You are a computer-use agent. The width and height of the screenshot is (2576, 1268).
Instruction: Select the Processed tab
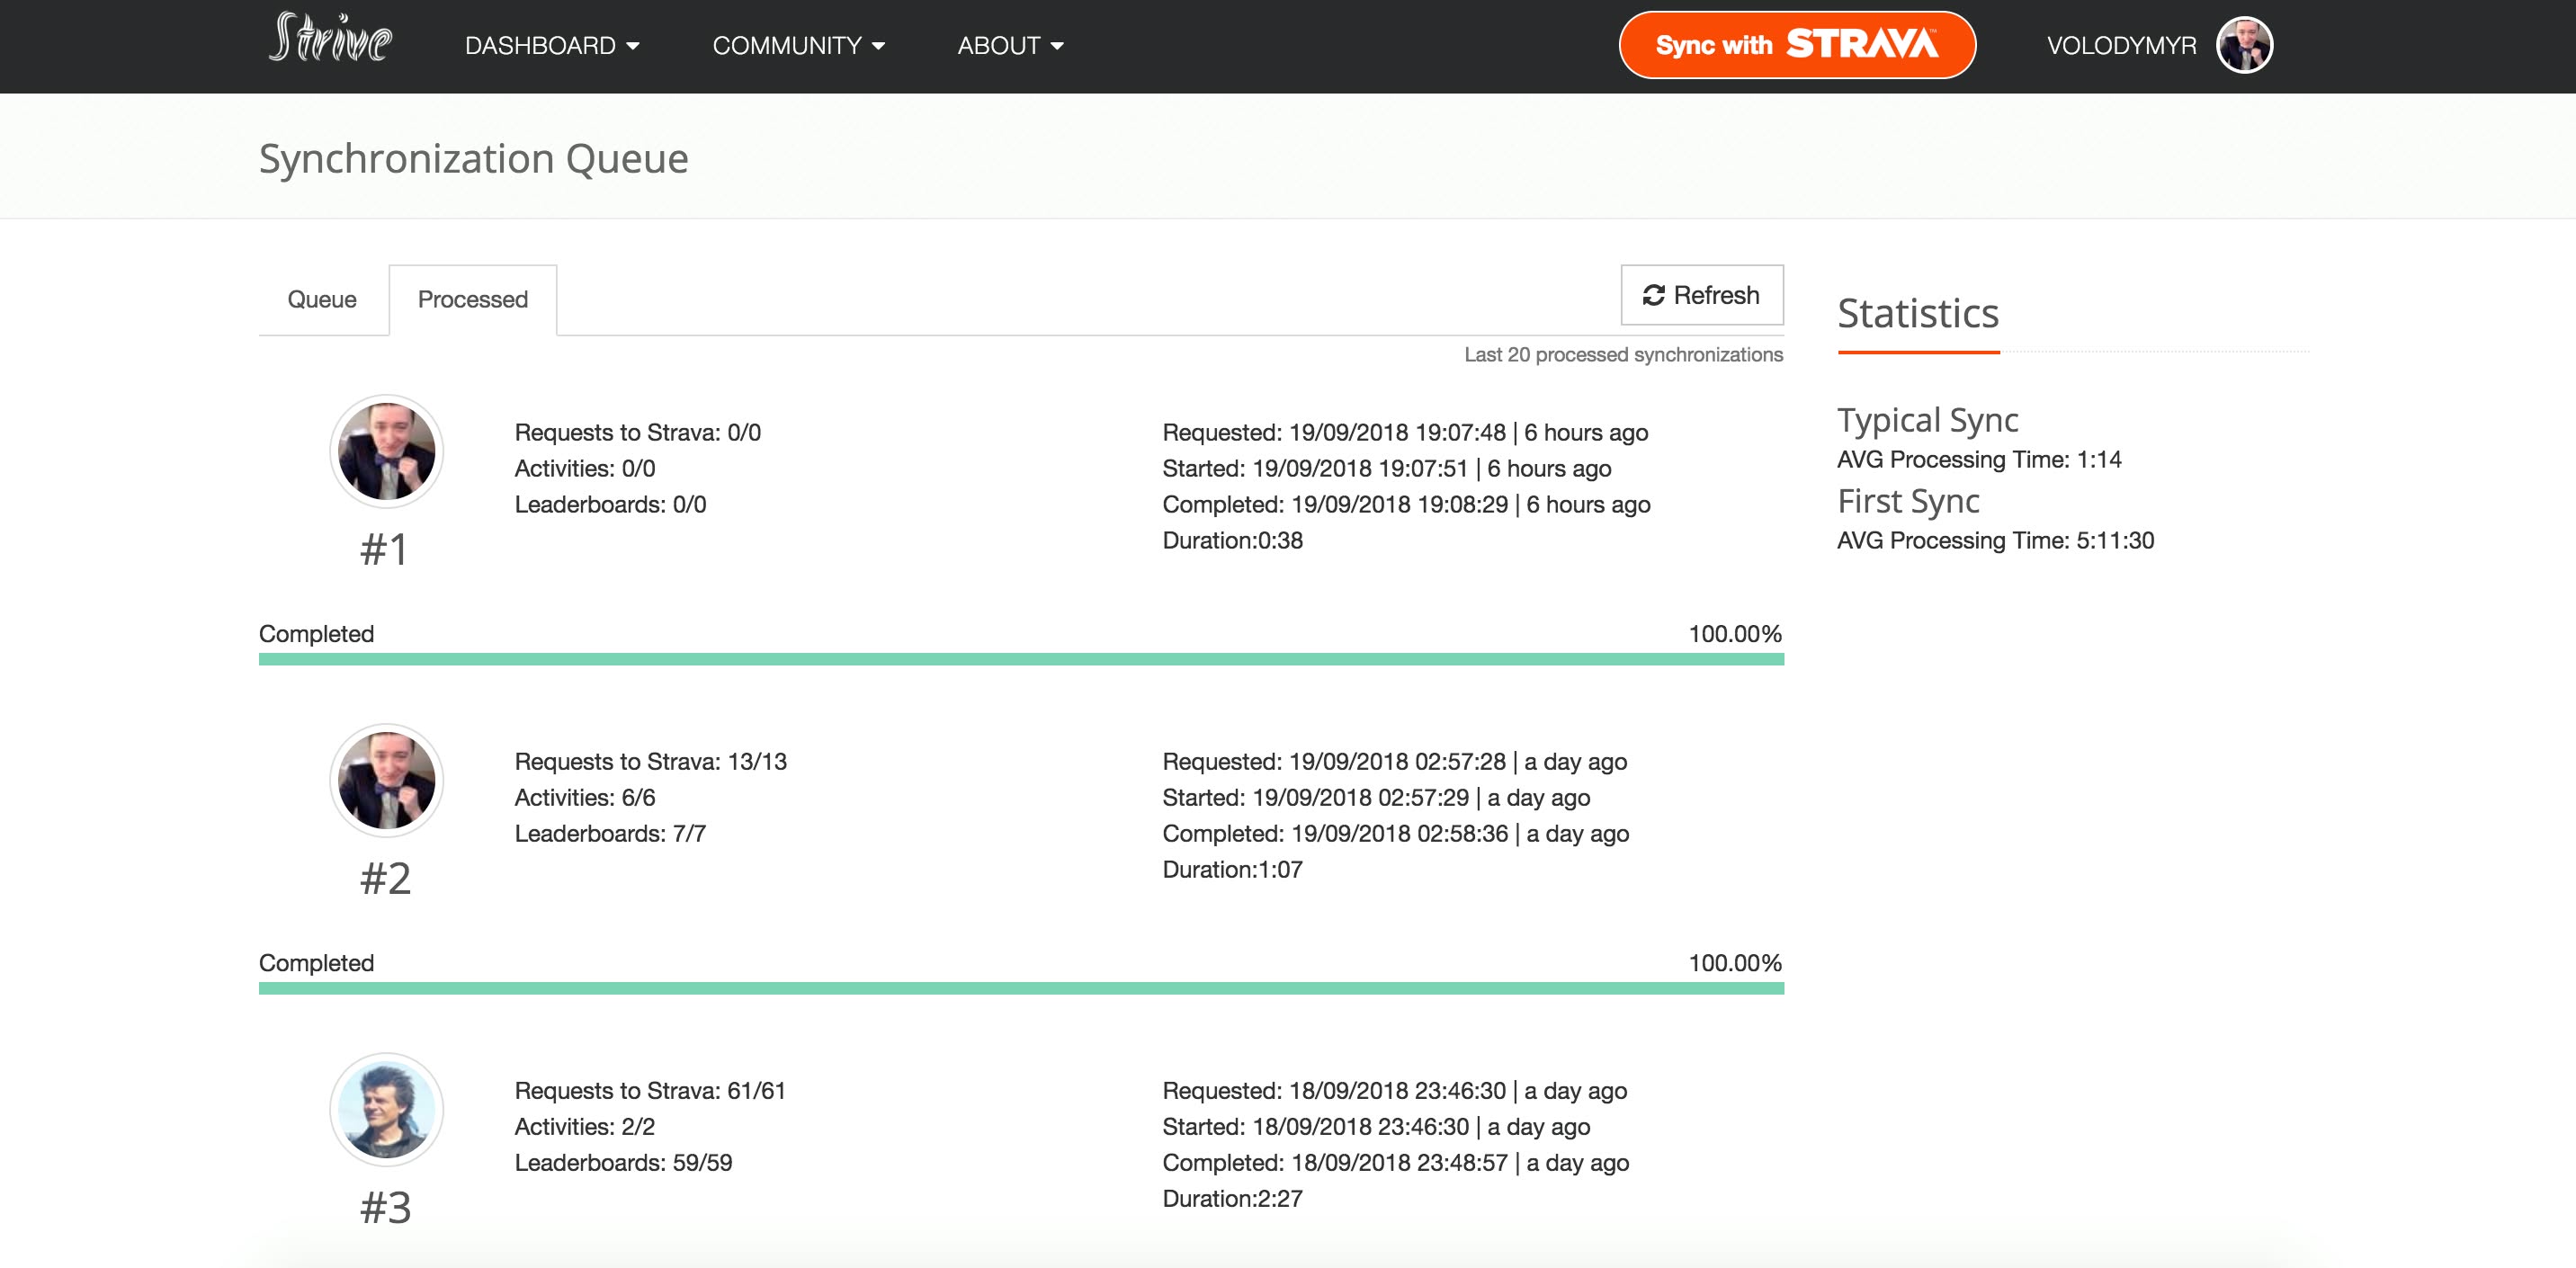coord(472,299)
